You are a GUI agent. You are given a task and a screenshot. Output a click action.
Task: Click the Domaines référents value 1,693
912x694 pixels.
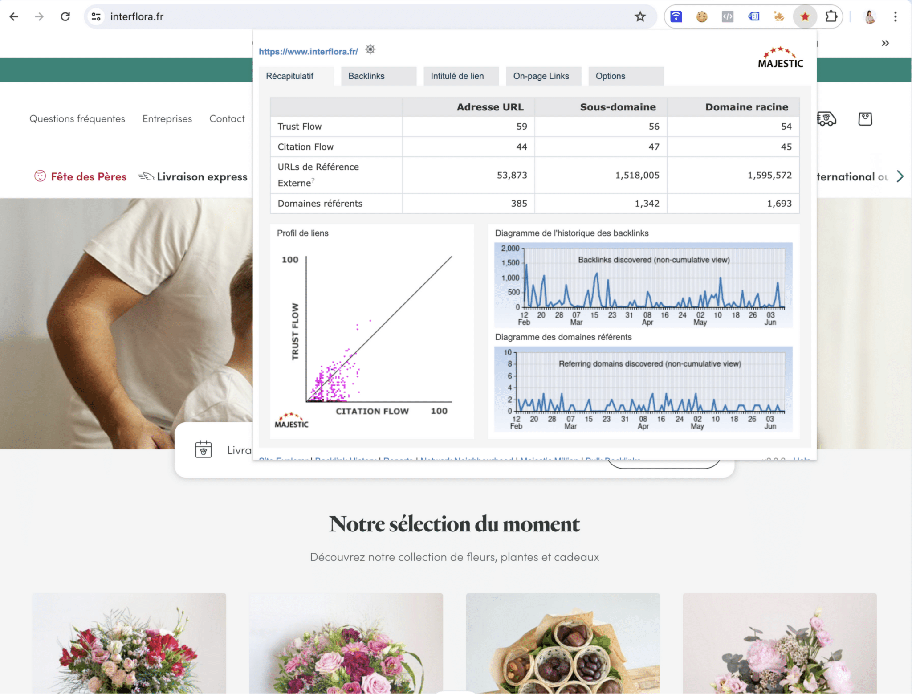(779, 204)
